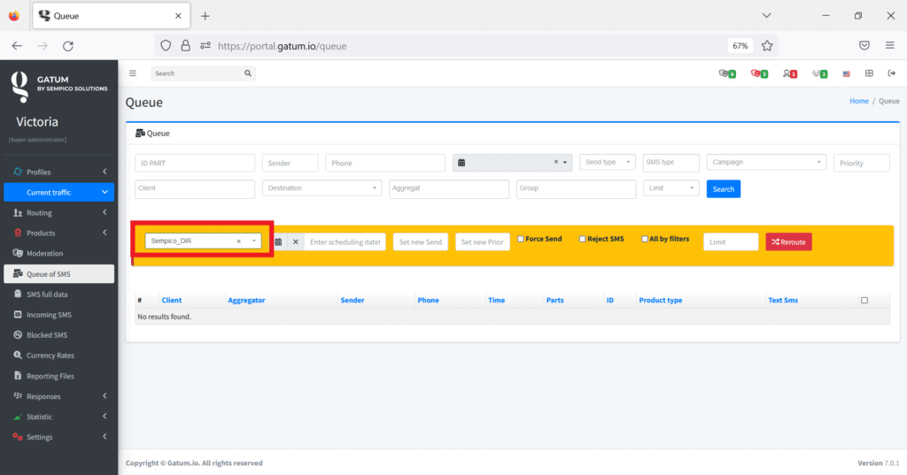
Task: Open the user notifications icon with red badge
Action: 789,73
